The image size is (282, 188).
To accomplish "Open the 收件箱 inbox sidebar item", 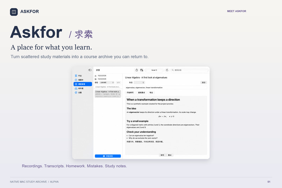I will 83,88.
